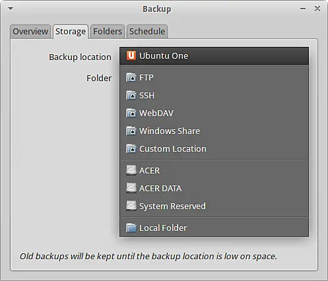
Task: Click the Local Folder icon
Action: tap(131, 228)
